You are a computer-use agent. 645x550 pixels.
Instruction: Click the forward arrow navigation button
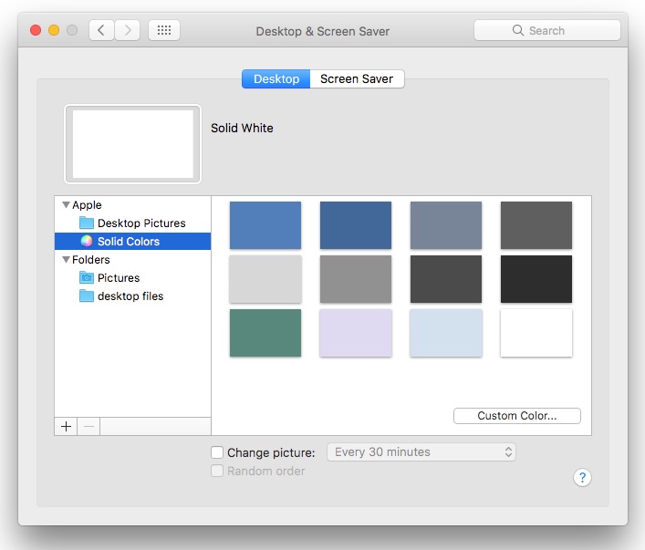(127, 30)
